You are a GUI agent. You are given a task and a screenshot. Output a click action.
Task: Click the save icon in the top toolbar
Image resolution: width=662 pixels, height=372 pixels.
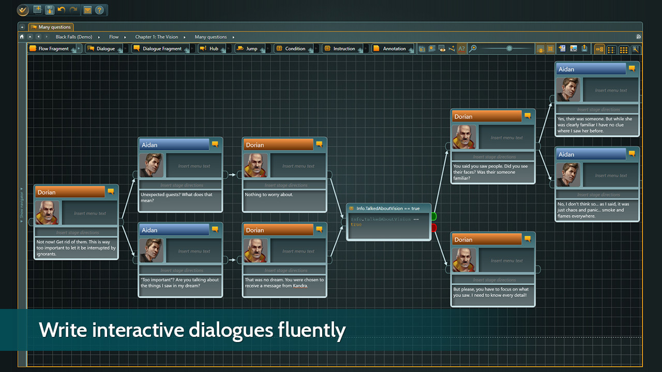point(50,10)
